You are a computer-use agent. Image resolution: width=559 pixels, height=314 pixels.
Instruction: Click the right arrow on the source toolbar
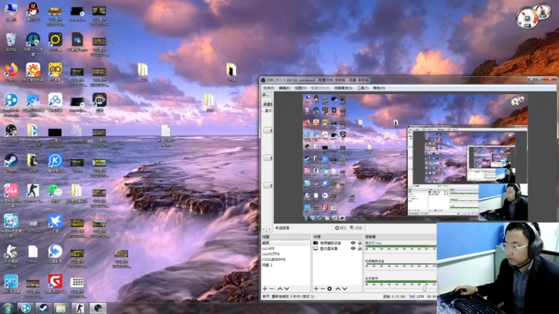(270, 229)
